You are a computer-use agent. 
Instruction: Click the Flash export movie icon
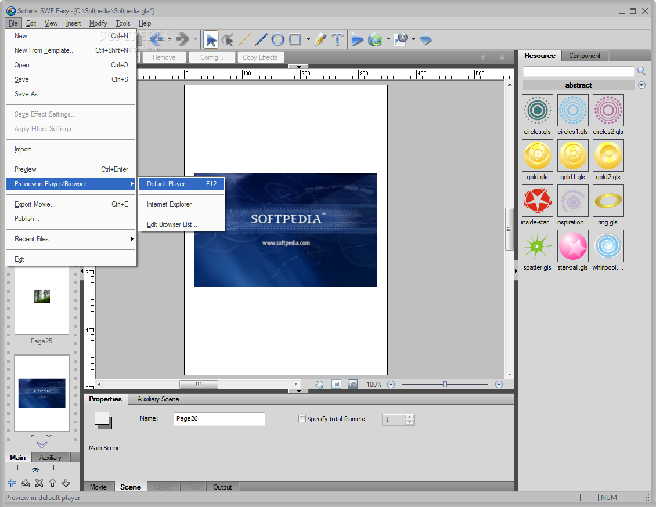point(401,39)
